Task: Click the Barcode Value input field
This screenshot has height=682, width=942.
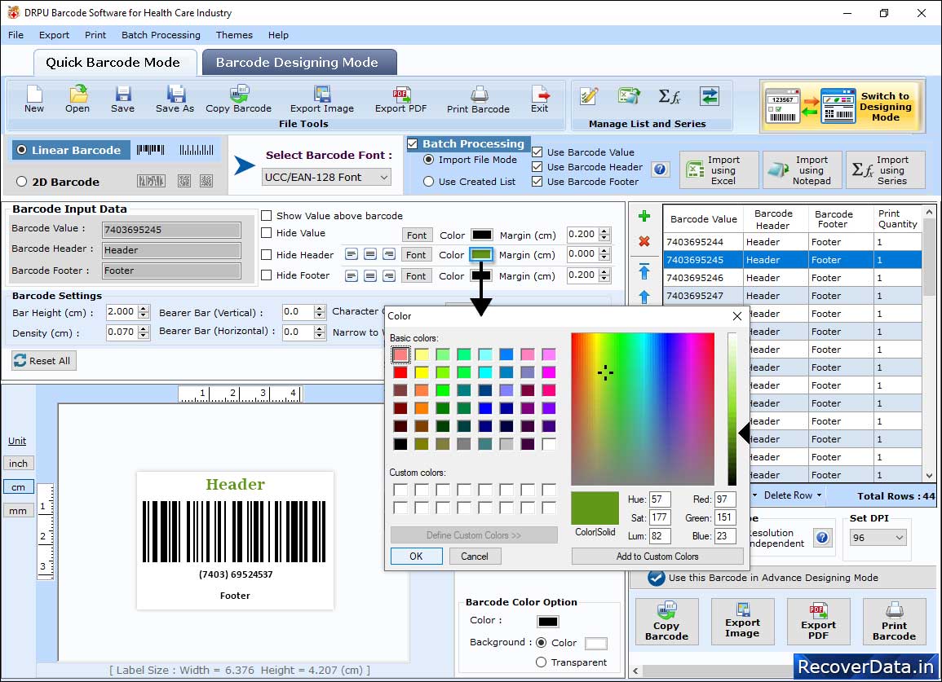Action: [x=171, y=230]
